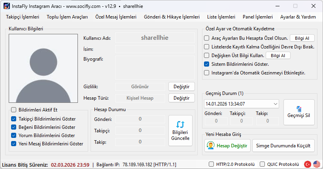
Task: Click the Biyografi text area
Action: (155, 67)
